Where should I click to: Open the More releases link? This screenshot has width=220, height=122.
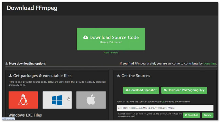point(111,53)
